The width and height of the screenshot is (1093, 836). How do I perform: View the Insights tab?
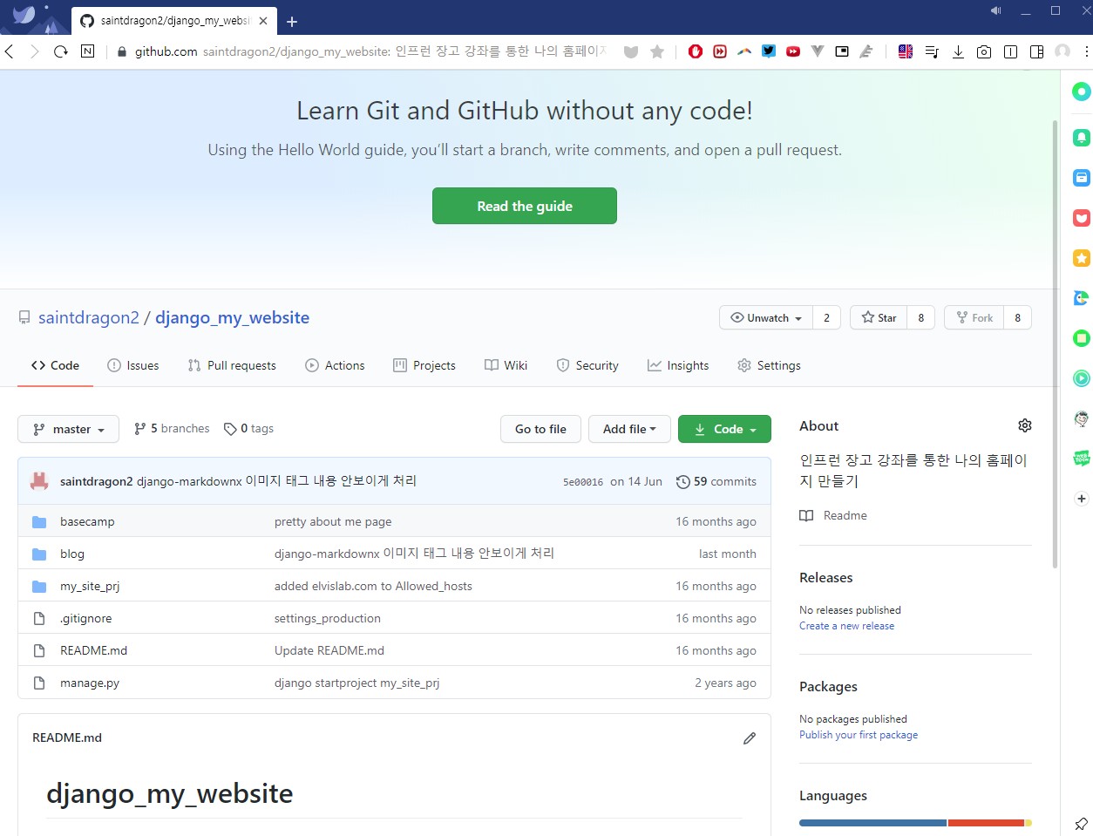tap(678, 365)
